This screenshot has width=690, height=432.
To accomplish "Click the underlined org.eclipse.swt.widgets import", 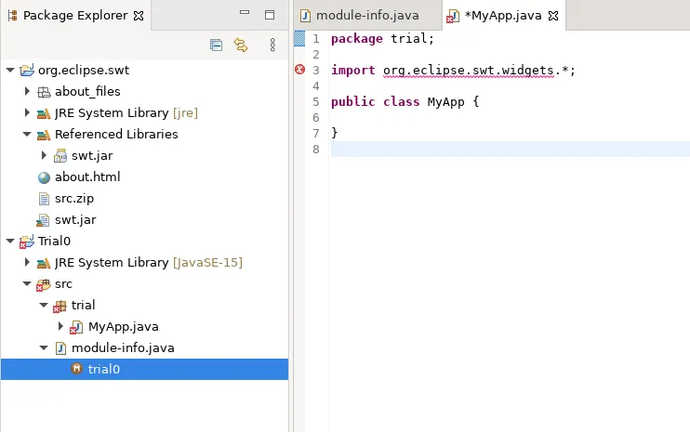I will click(469, 71).
